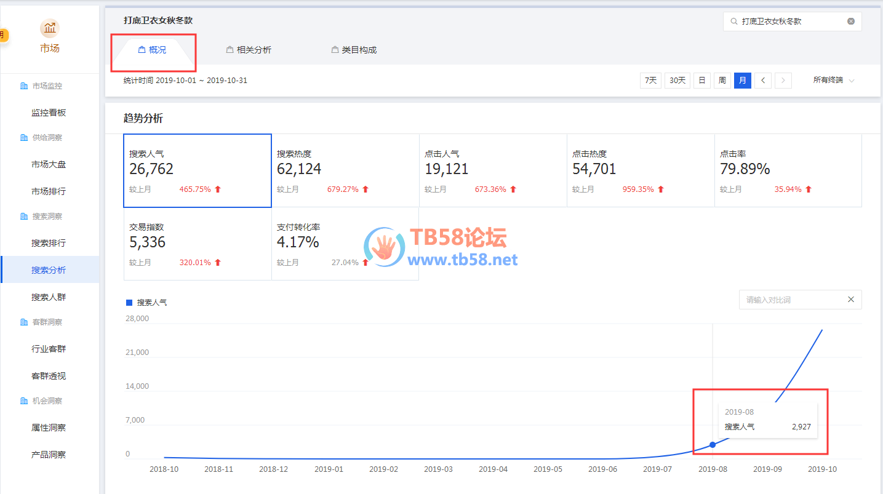Click the magnifier icon in search box
This screenshot has height=494, width=883.
coord(733,22)
